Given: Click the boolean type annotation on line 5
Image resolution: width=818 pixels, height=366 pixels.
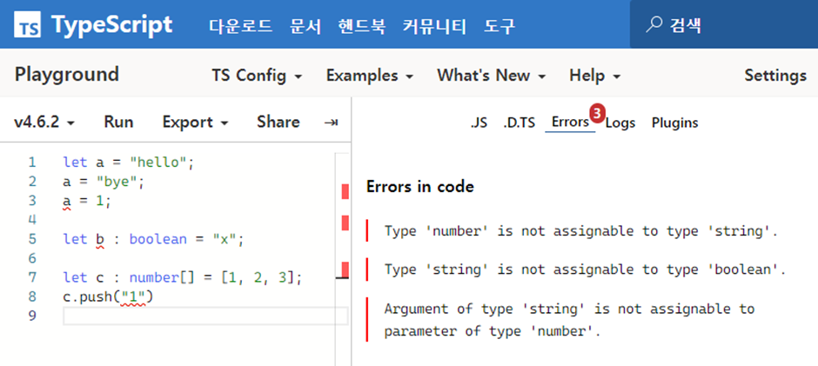Looking at the screenshot, I should point(158,239).
